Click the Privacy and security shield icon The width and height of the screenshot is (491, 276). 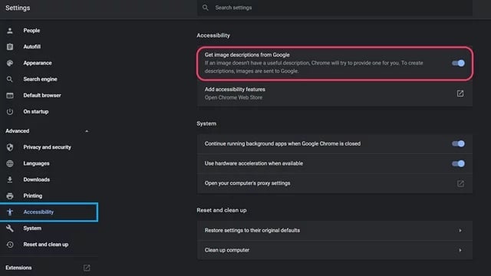tap(10, 147)
